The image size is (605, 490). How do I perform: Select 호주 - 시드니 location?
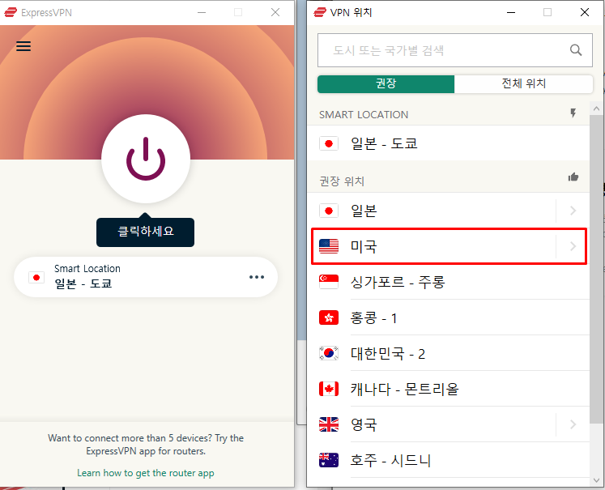(x=449, y=460)
